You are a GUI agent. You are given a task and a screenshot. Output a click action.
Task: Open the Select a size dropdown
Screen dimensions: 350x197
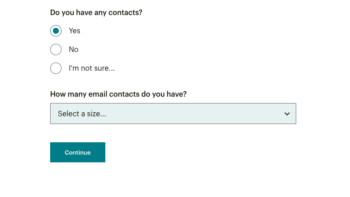pos(173,114)
